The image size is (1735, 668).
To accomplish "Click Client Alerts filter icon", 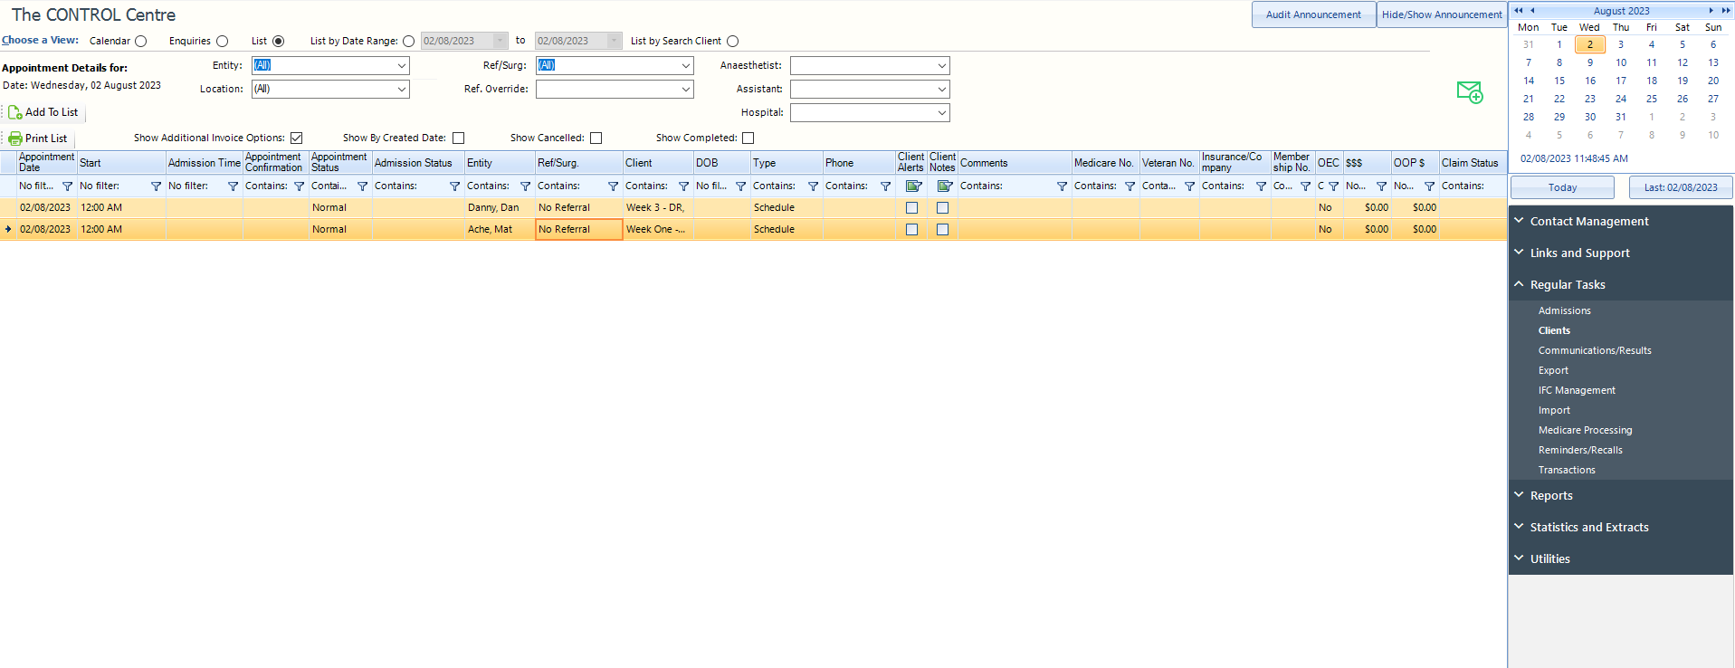I will pyautogui.click(x=913, y=186).
